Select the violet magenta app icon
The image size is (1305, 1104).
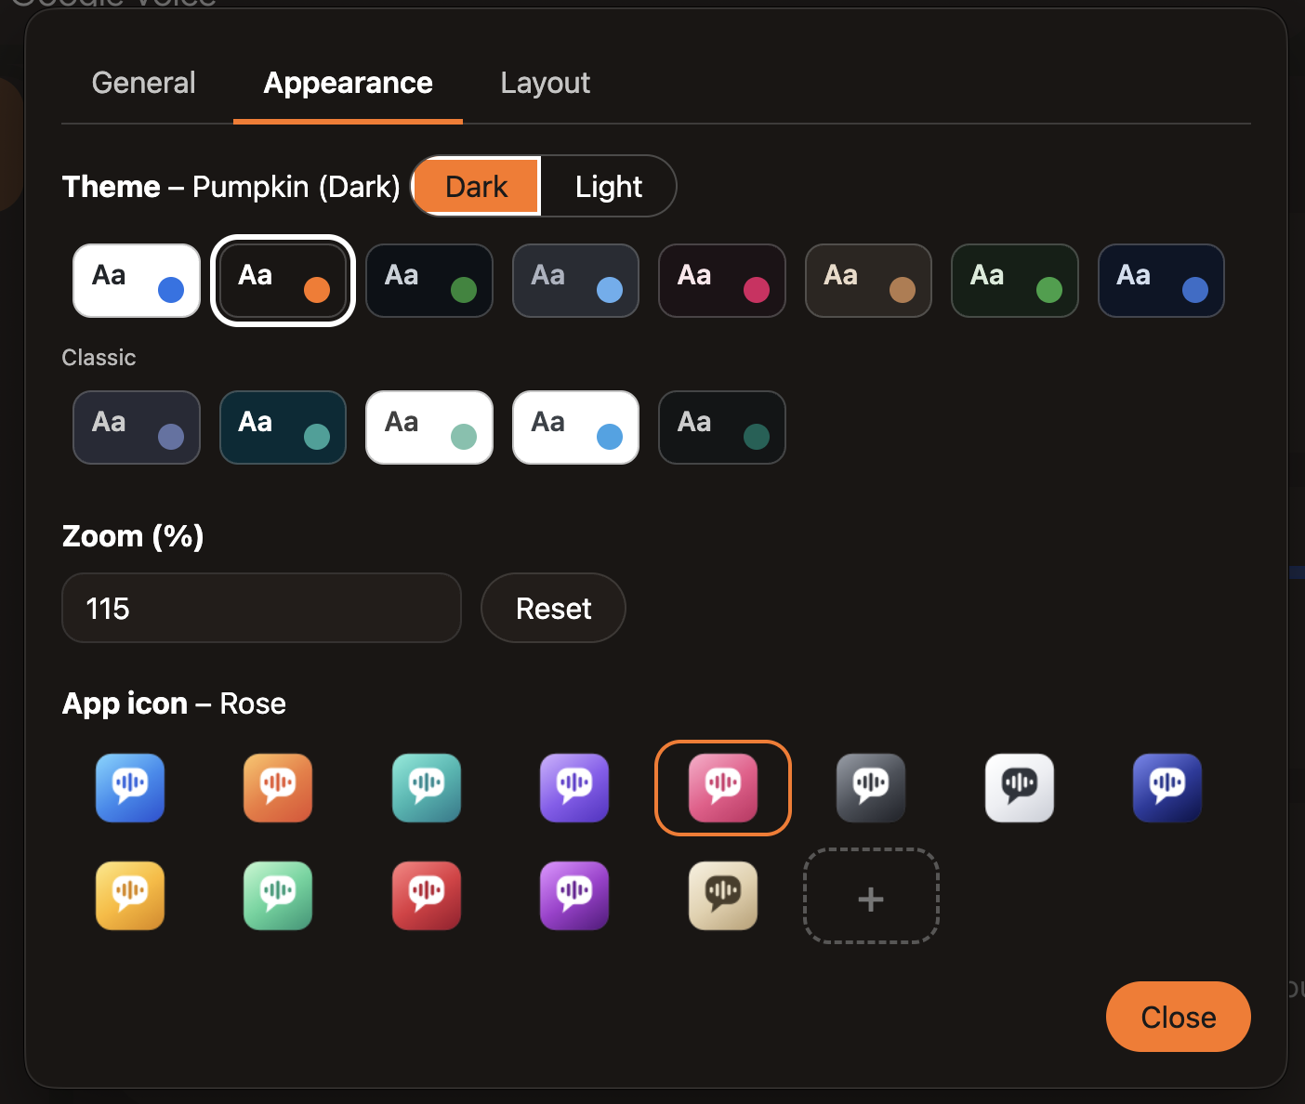click(x=574, y=896)
